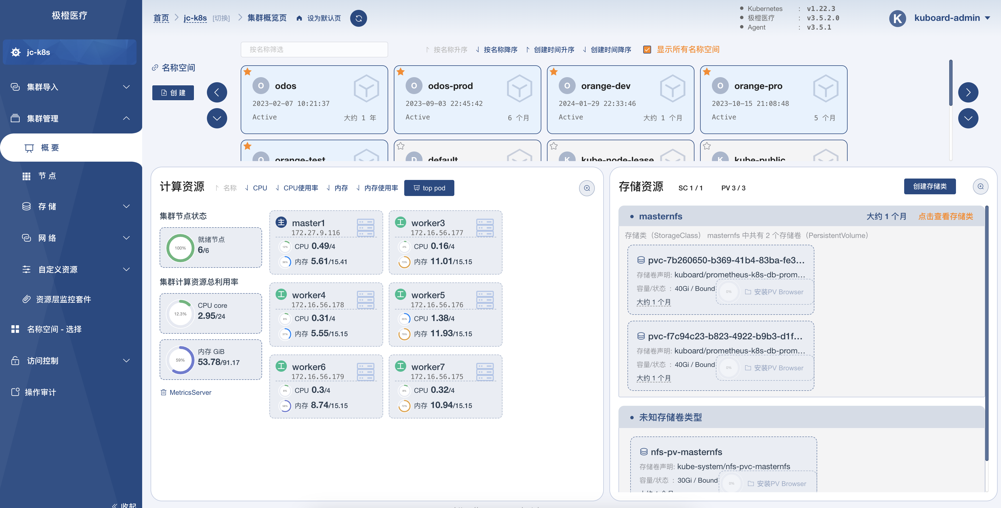Click the top pod button

(x=429, y=188)
